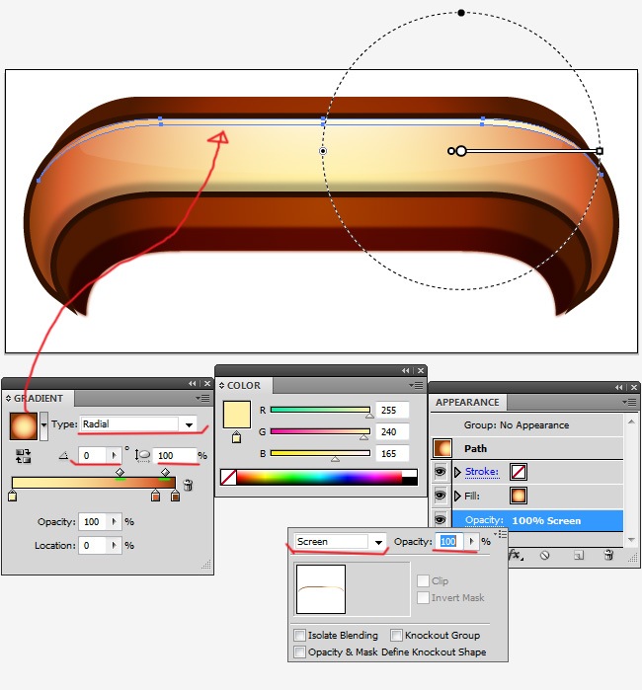Open the gradient swatch preset dropdown arrow
This screenshot has height=690, width=642.
tap(43, 426)
